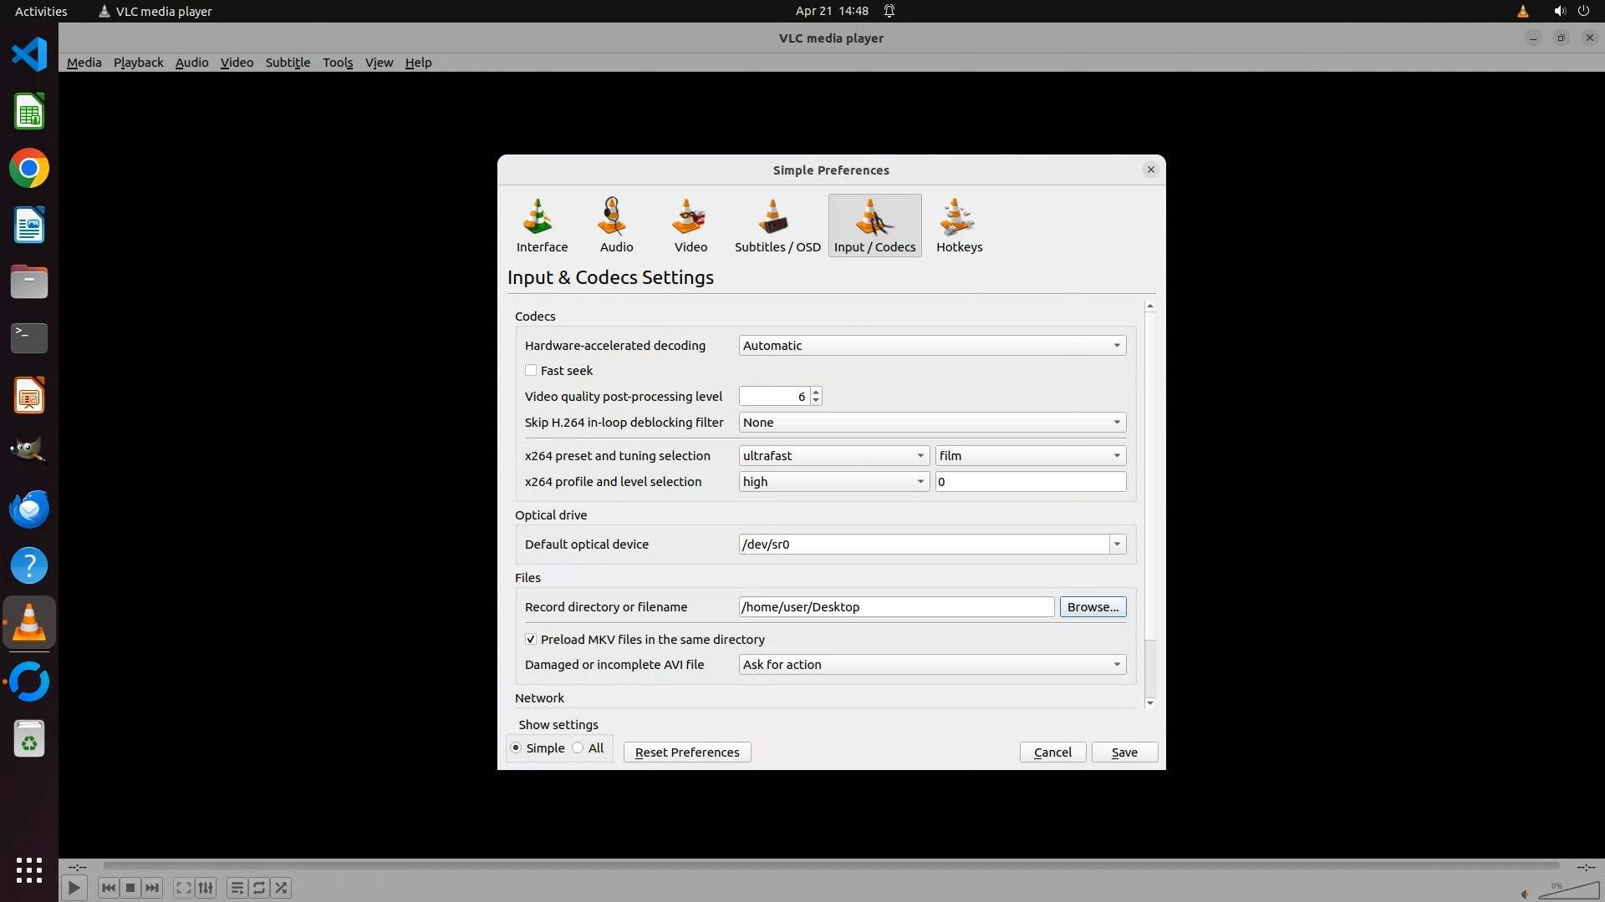This screenshot has height=902, width=1605.
Task: Toggle fullscreen video button
Action: (183, 888)
